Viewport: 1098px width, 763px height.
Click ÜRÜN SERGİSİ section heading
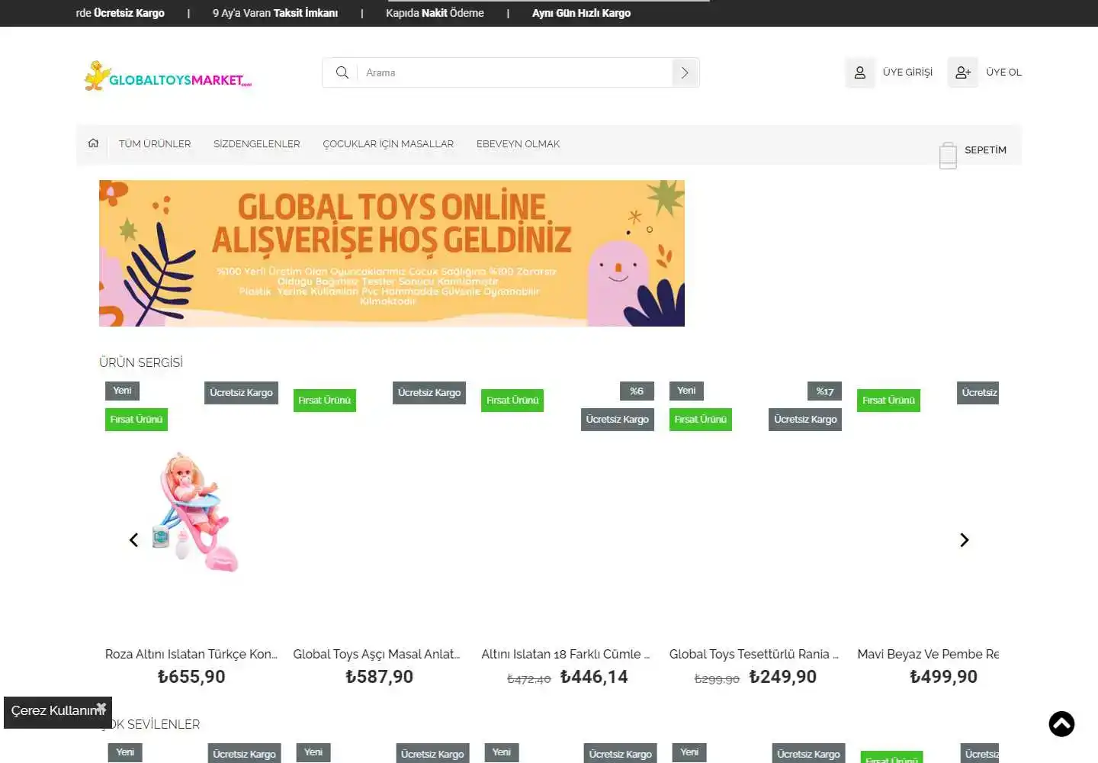tap(141, 362)
